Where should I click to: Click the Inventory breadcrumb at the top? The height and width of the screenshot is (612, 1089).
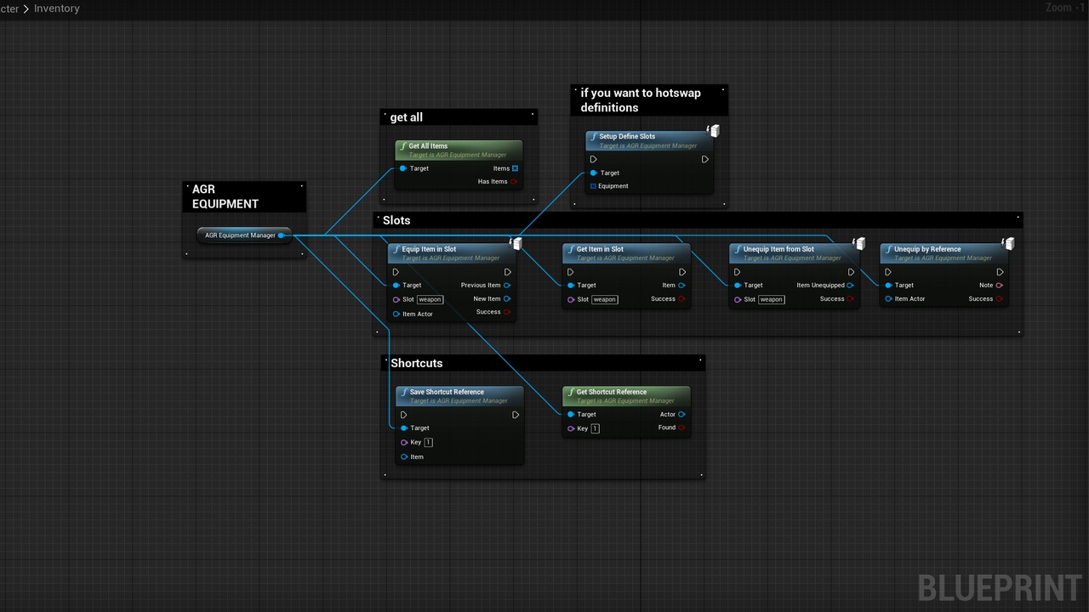57,8
